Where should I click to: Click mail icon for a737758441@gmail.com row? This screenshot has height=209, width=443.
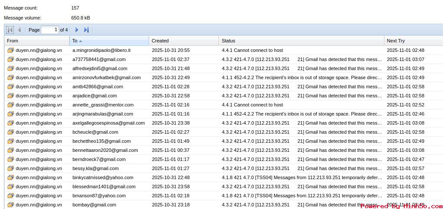coord(10,59)
